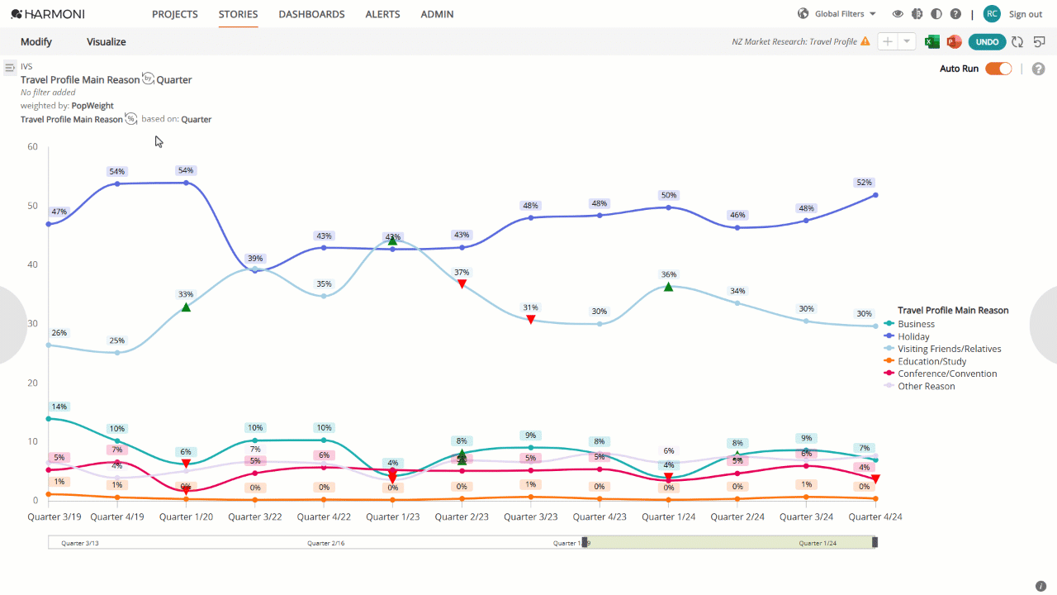Click the Undo button
The width and height of the screenshot is (1057, 595).
(x=987, y=41)
